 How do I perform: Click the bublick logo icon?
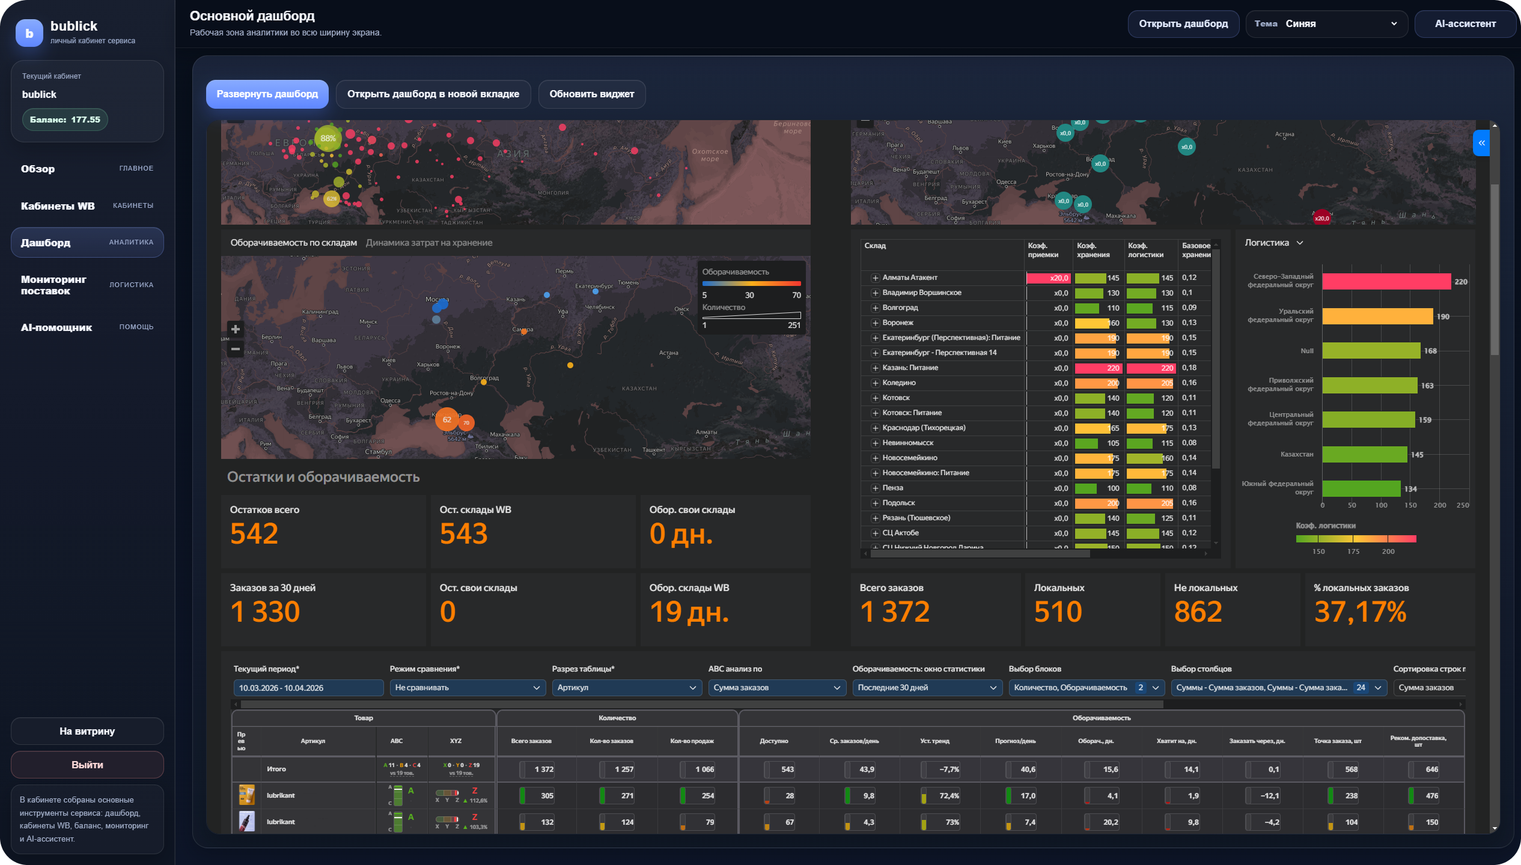tap(29, 33)
